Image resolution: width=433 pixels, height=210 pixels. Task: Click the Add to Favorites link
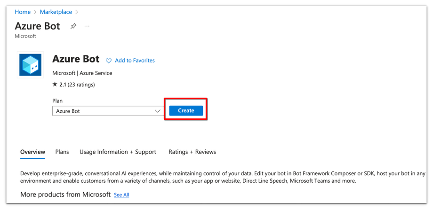point(135,61)
